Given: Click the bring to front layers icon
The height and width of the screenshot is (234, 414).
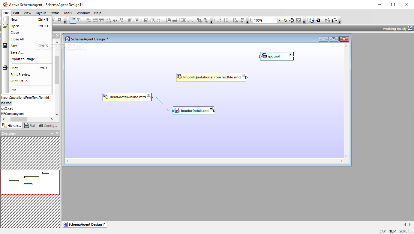Looking at the screenshot, I should coord(199,20).
